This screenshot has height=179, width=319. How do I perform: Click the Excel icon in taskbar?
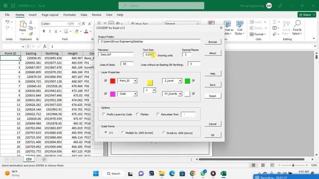tap(223, 174)
